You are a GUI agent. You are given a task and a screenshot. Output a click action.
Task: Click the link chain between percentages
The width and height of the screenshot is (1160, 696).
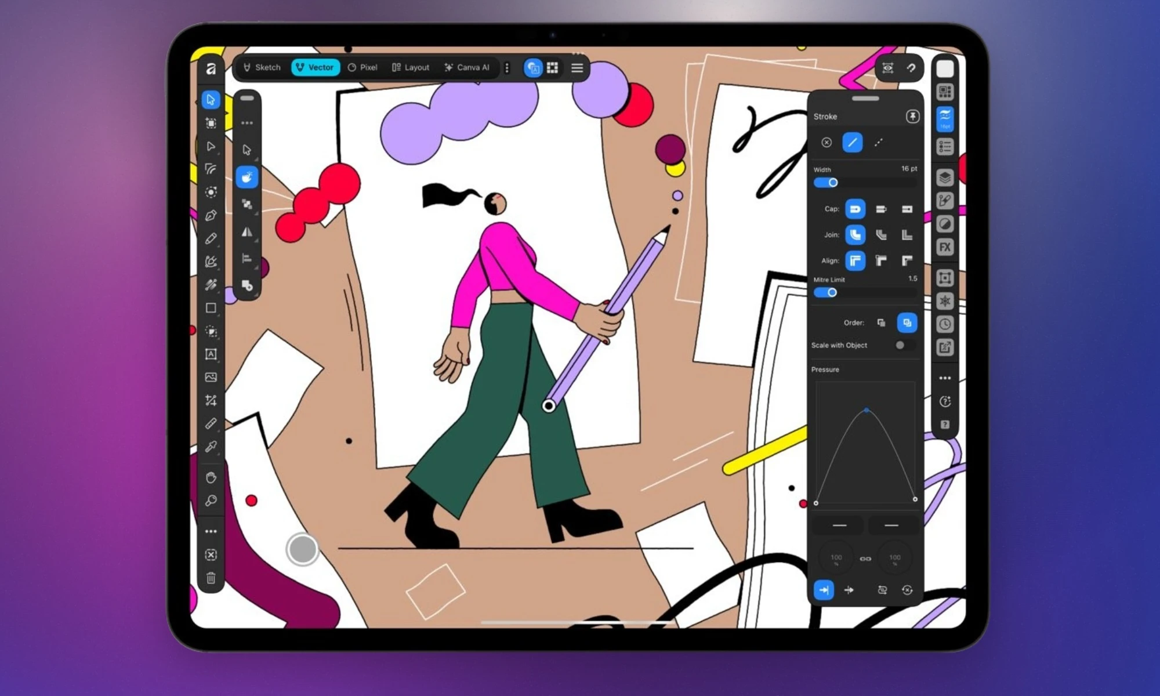(x=865, y=559)
